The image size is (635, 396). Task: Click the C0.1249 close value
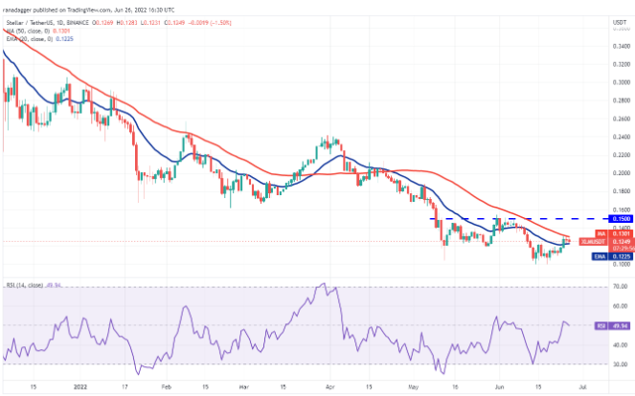[x=174, y=23]
